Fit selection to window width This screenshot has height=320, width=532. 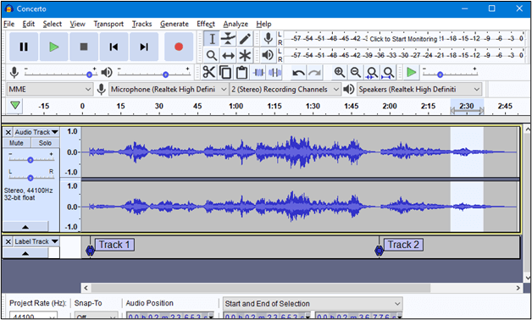click(372, 72)
